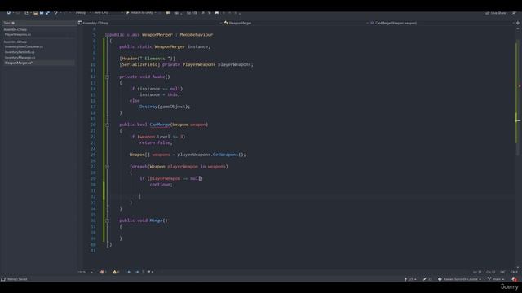The image size is (522, 293).
Task: Click the [SerializeField] attribute text
Action: point(139,64)
